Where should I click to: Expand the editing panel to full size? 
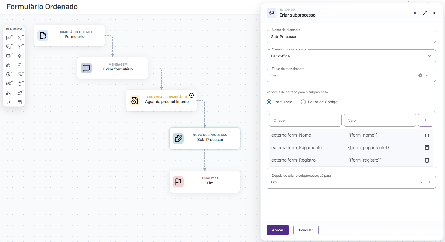[x=425, y=13]
